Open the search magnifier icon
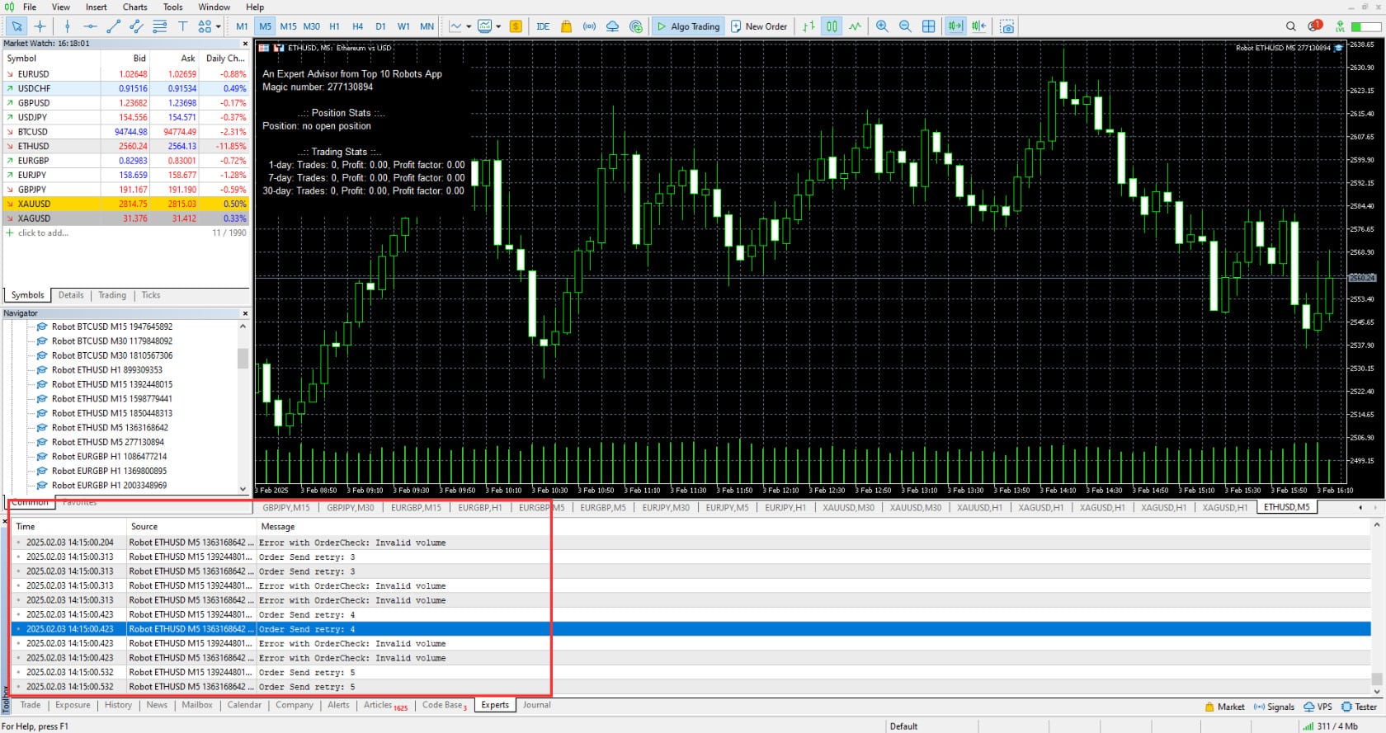The height and width of the screenshot is (733, 1386). click(x=1291, y=26)
